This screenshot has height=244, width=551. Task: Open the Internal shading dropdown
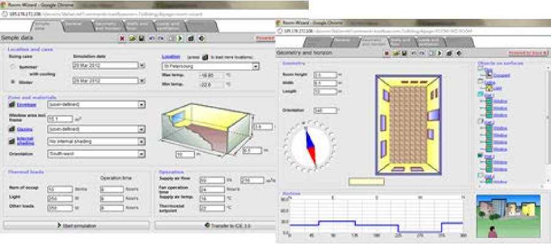pos(96,142)
